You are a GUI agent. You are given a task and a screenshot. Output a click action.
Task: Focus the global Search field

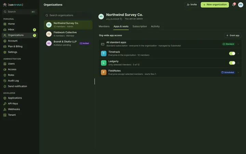(19, 12)
